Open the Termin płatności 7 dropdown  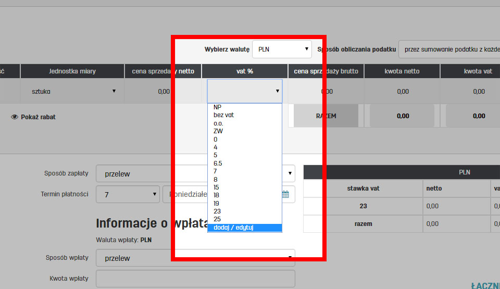pyautogui.click(x=128, y=194)
